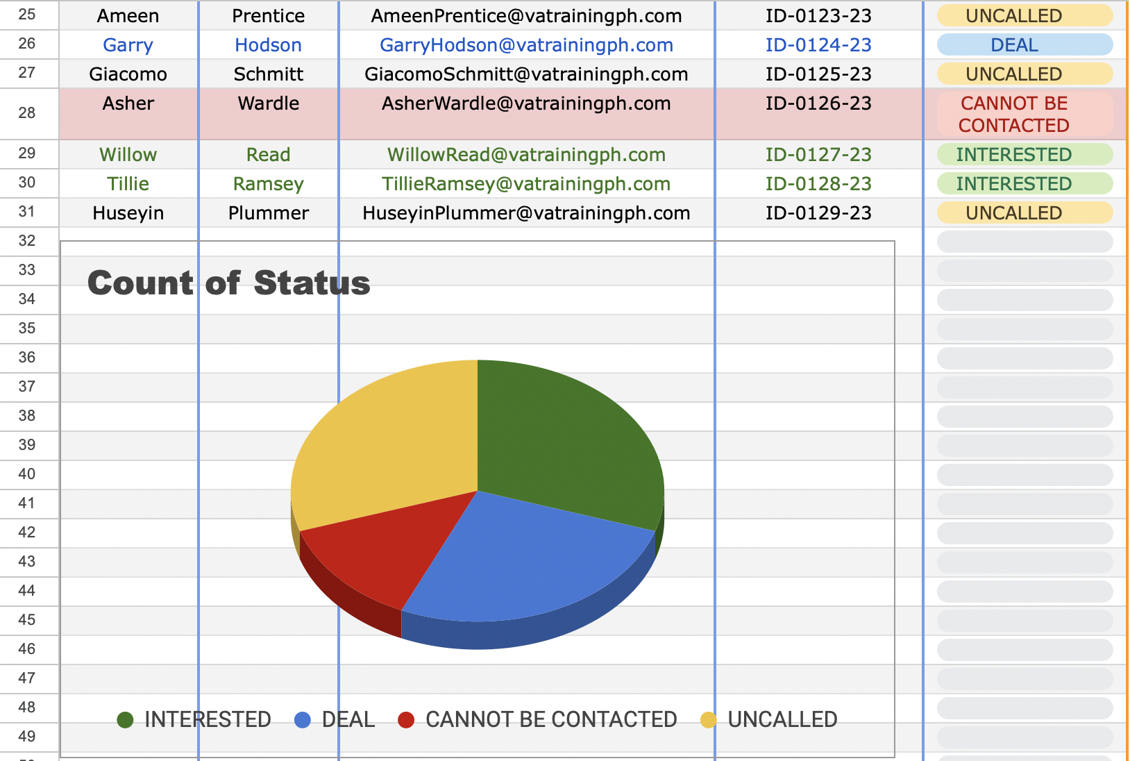The image size is (1130, 761).
Task: Select the GiacomoSchmitt@vatrainingph.com email cell
Action: pyautogui.click(x=527, y=74)
